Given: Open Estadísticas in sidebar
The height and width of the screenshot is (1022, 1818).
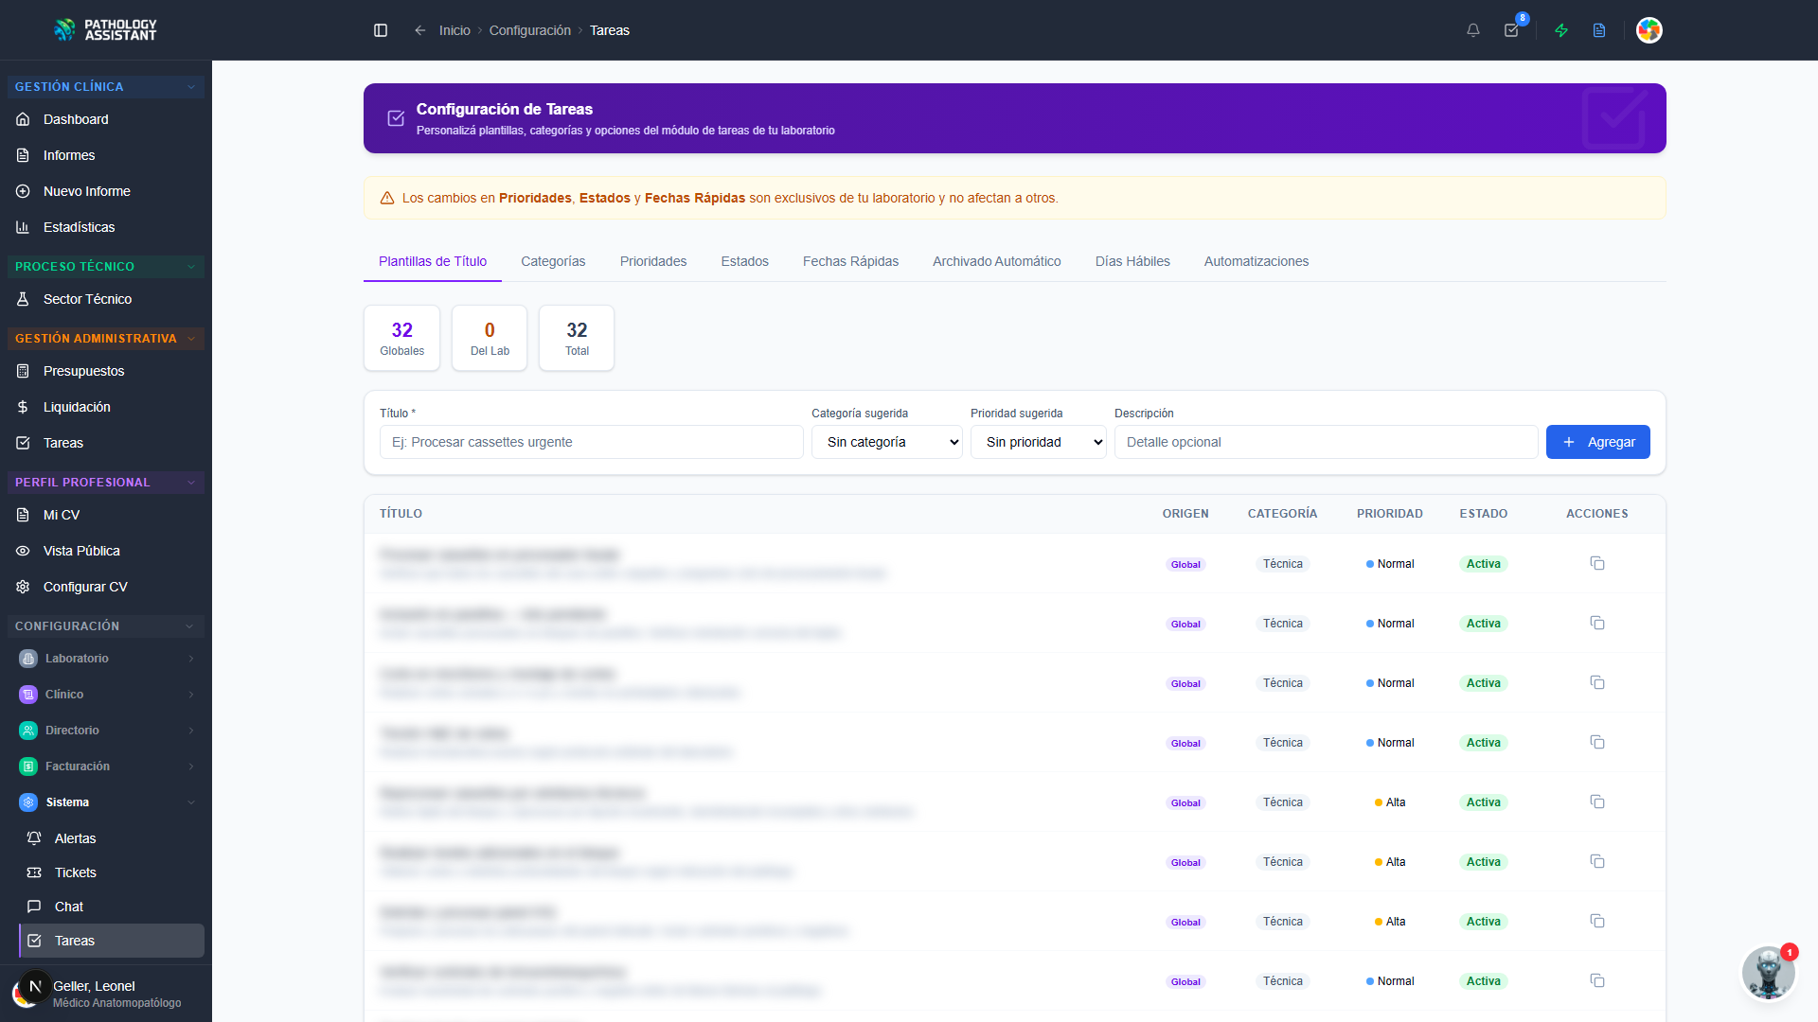Looking at the screenshot, I should (106, 227).
